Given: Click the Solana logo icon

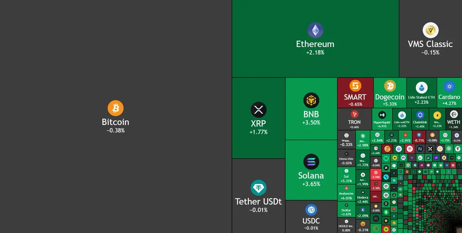Looking at the screenshot, I should (311, 162).
